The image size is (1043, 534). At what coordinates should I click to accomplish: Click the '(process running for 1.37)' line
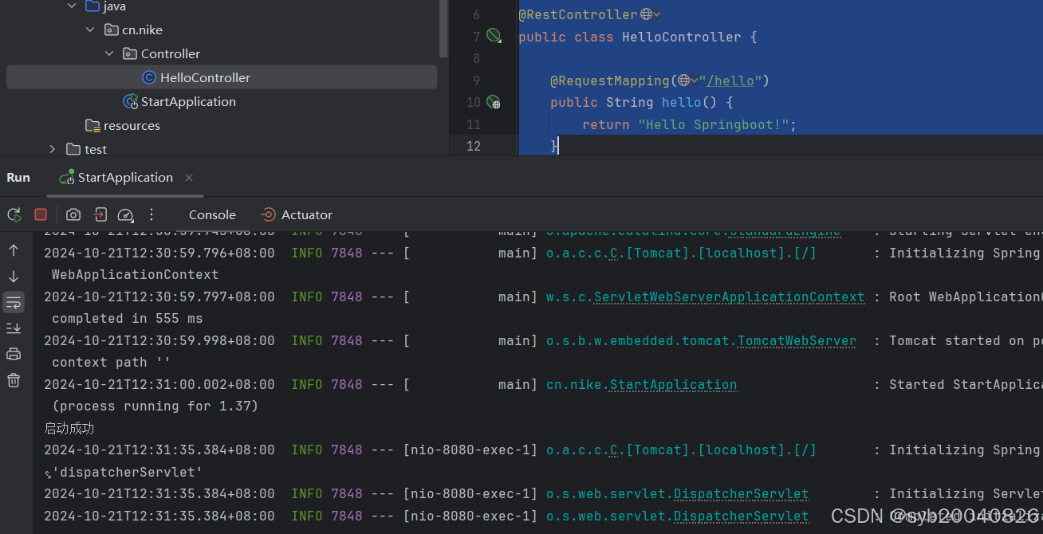(x=155, y=406)
